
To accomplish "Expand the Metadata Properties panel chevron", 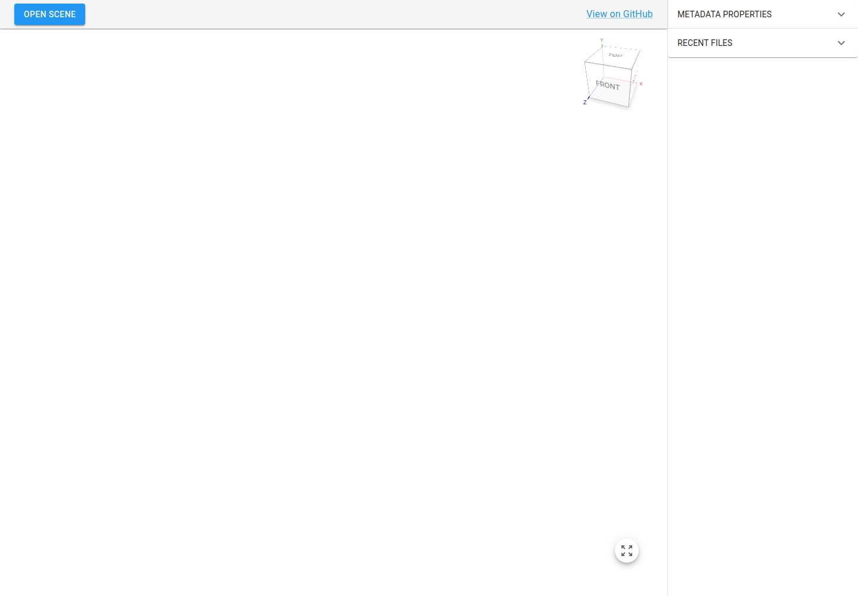I will (841, 14).
